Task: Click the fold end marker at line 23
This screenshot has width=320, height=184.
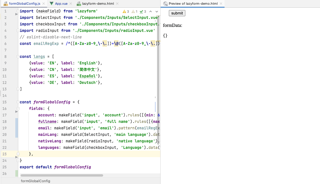Action: [18, 154]
